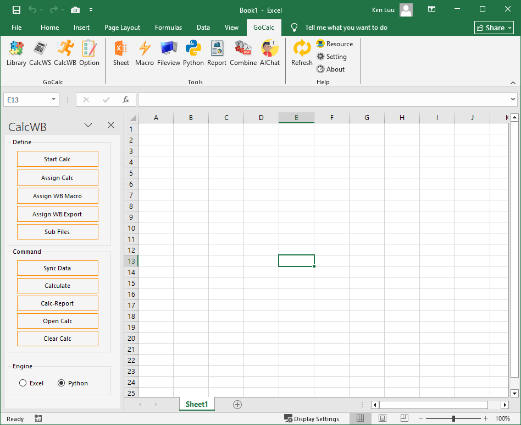Screen dimensions: 521x425
Task: Open the AIChat assistant
Action: pyautogui.click(x=270, y=53)
